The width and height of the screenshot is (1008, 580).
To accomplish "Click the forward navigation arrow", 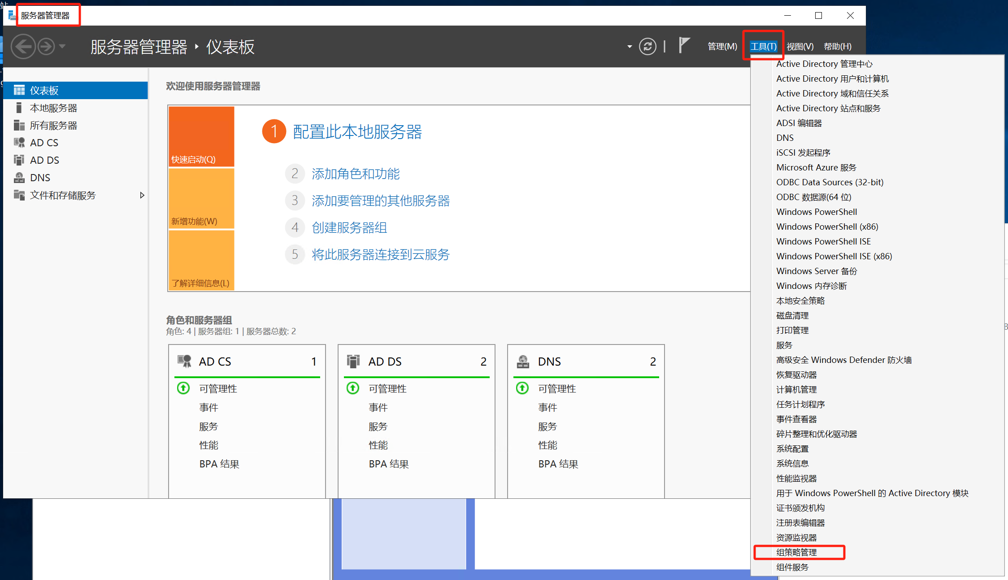I will [x=46, y=46].
